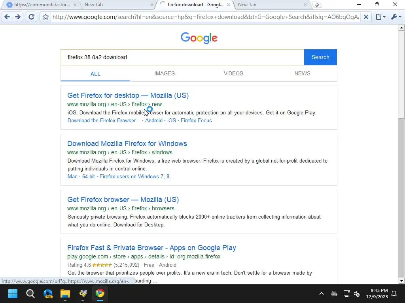Open Windows taskbar search
405x303 pixels.
(x=30, y=294)
